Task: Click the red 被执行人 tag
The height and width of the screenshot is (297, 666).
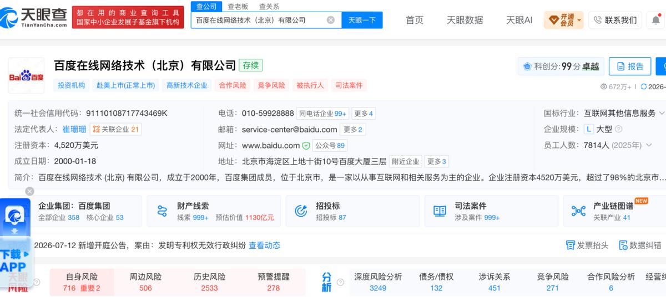Action: pos(310,85)
